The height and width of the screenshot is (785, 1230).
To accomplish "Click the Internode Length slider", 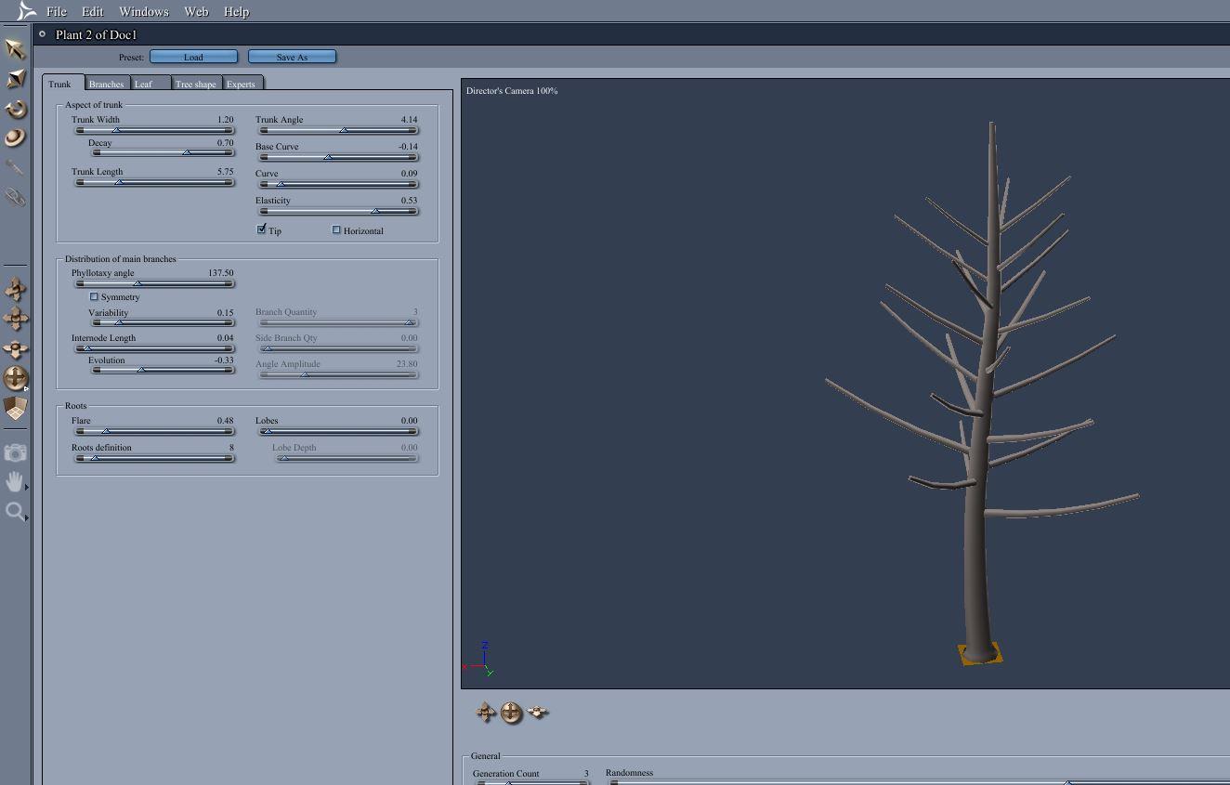I will tap(154, 348).
